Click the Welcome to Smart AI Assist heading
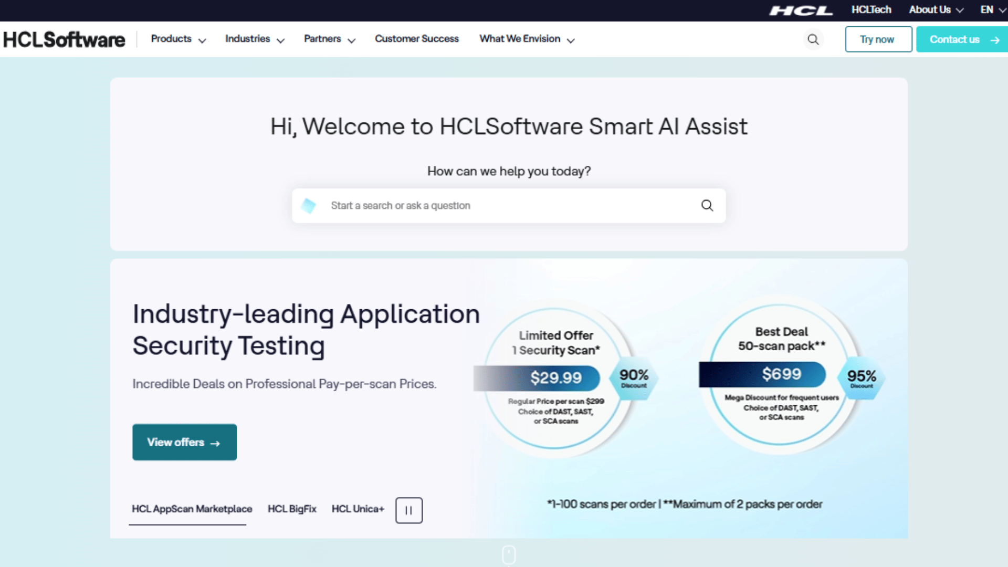This screenshot has height=567, width=1008. point(509,127)
